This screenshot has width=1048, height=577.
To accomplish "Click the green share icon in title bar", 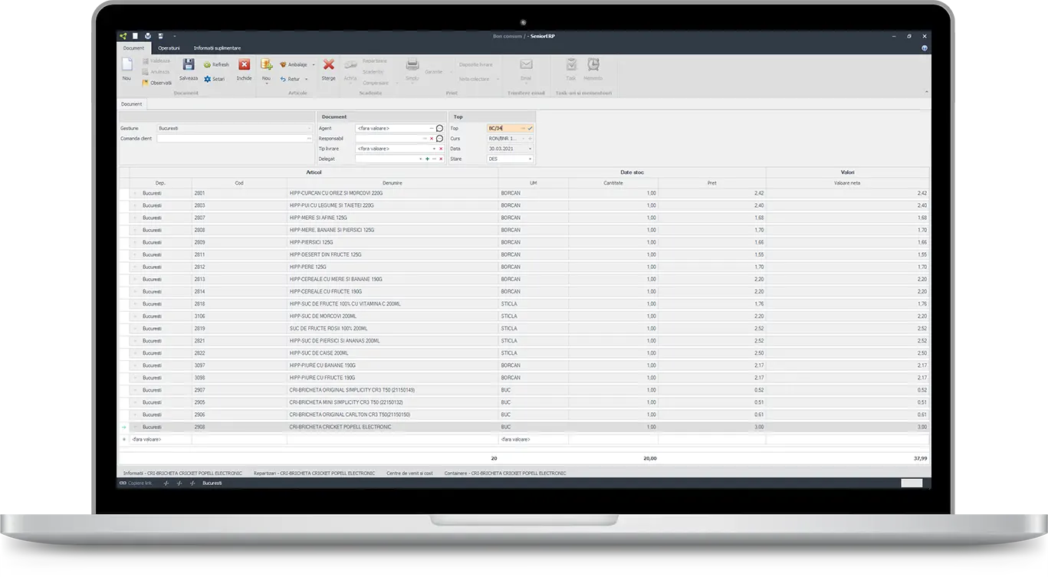I will [123, 36].
